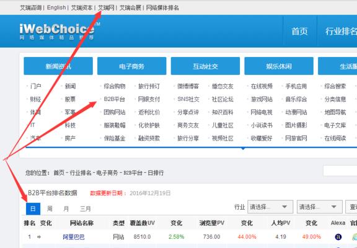Open the English top link
The width and height of the screenshot is (357, 248).
pos(56,7)
